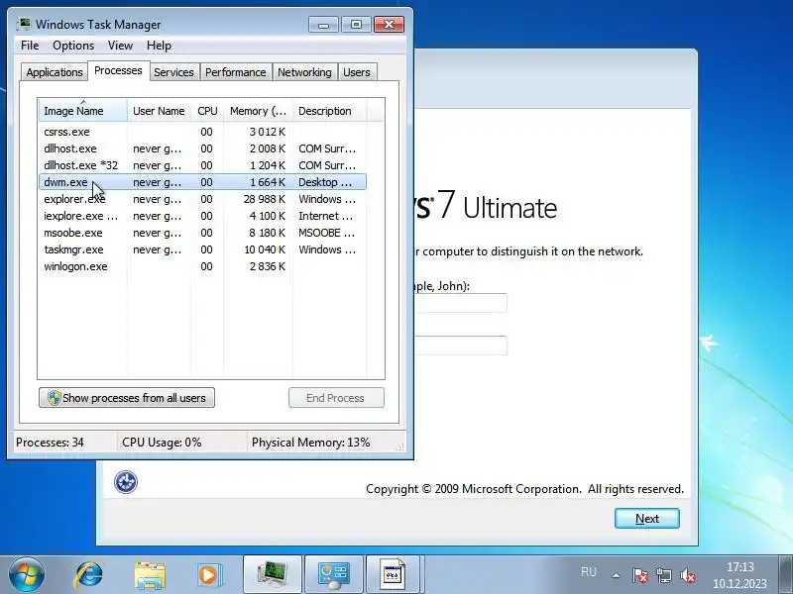This screenshot has height=594, width=793.
Task: Open the Options menu
Action: pyautogui.click(x=73, y=46)
